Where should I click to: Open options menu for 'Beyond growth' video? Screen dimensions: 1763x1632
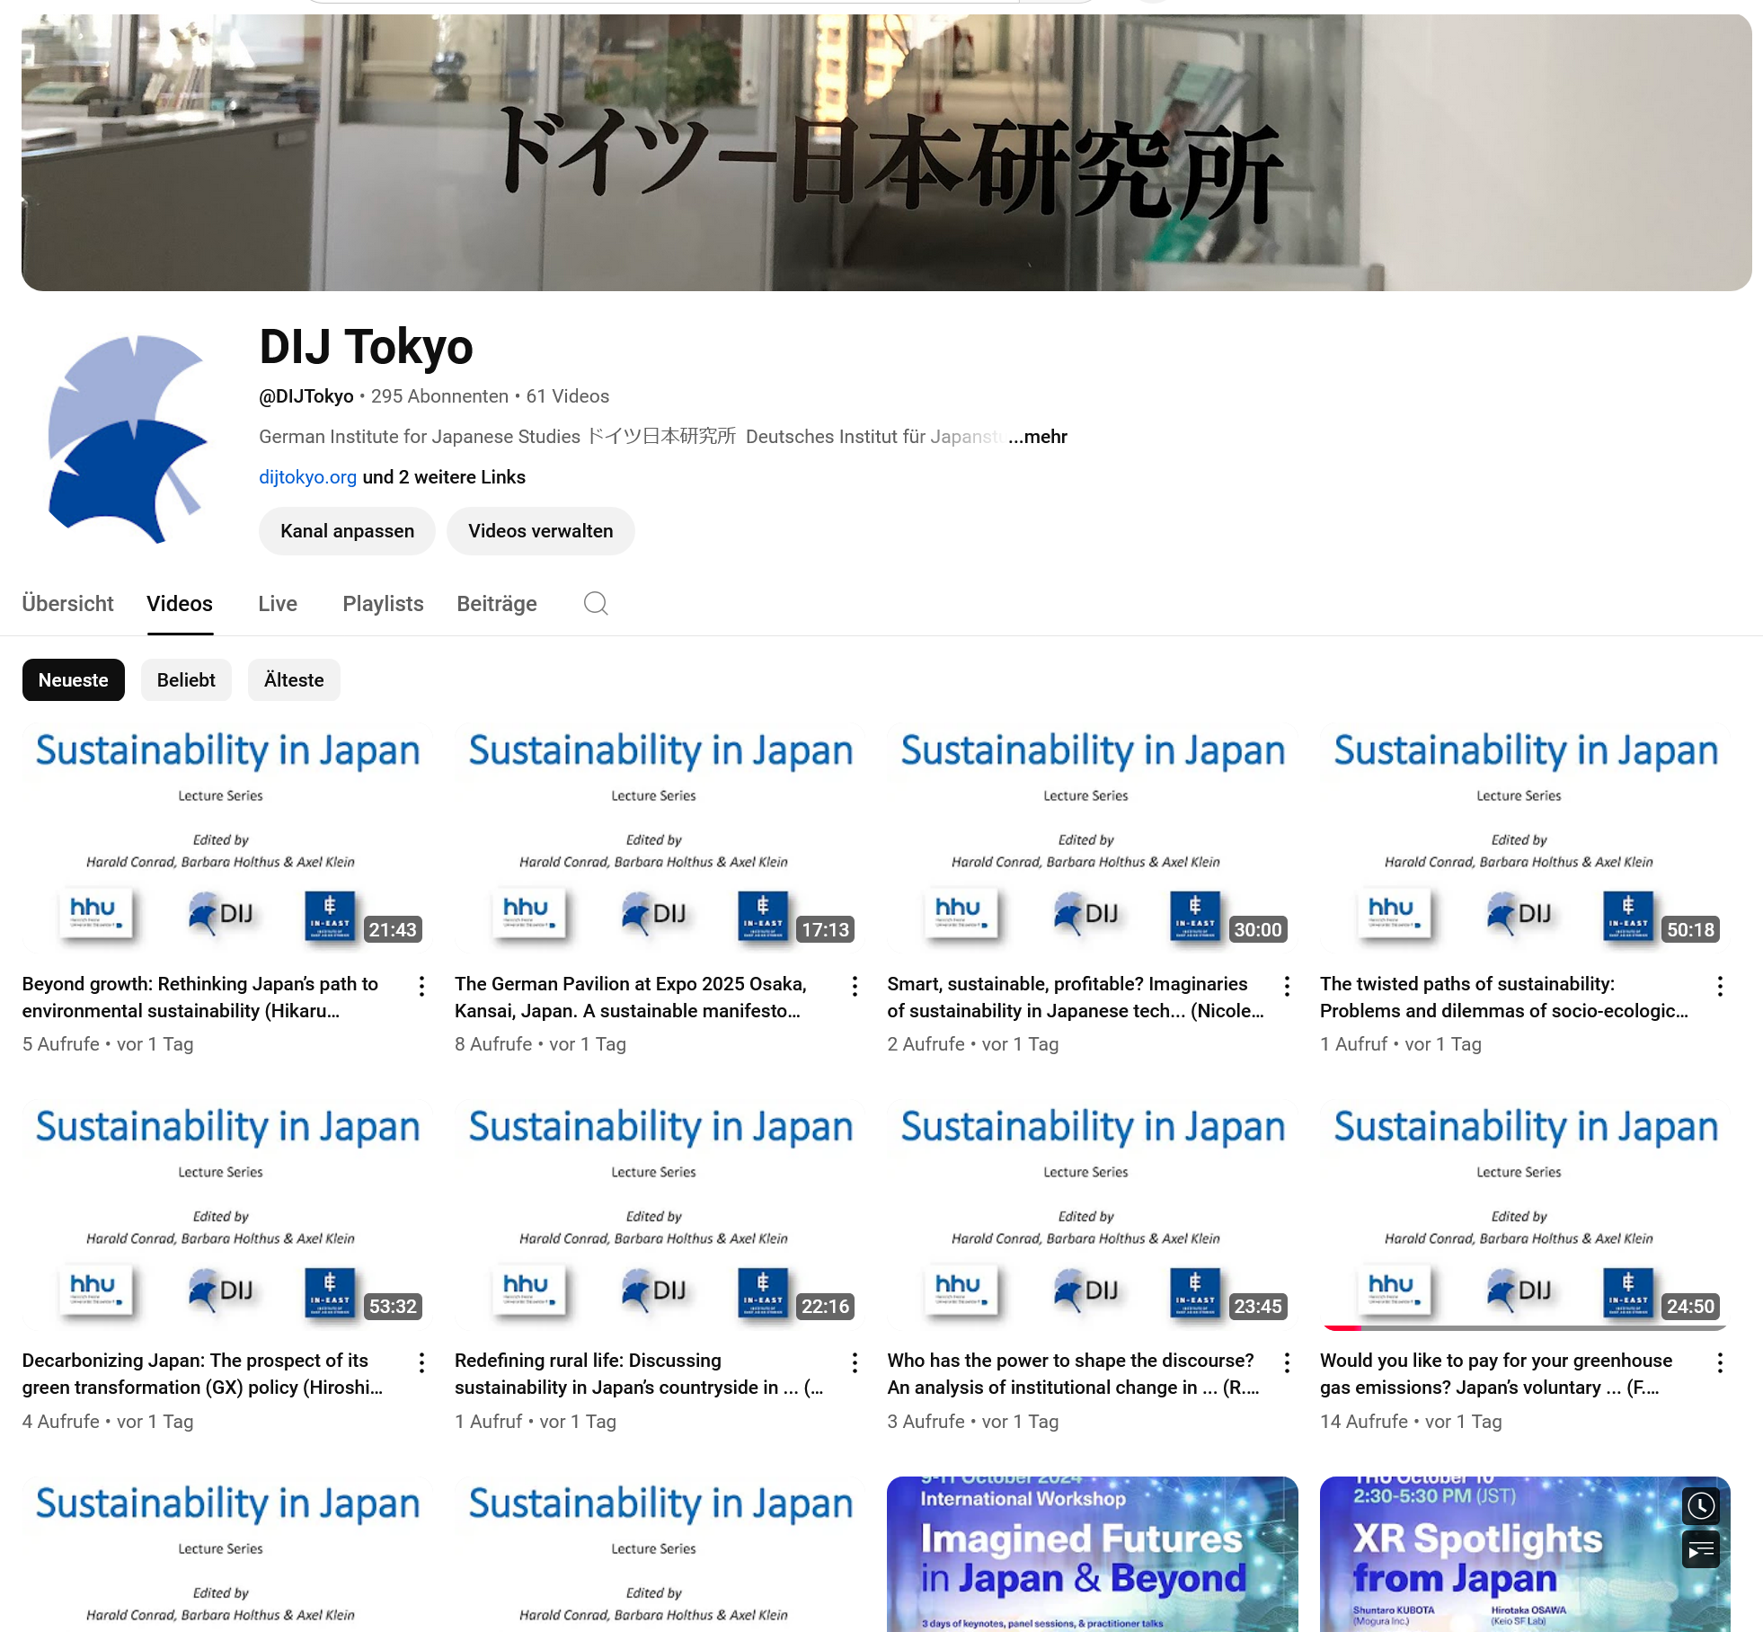[421, 987]
